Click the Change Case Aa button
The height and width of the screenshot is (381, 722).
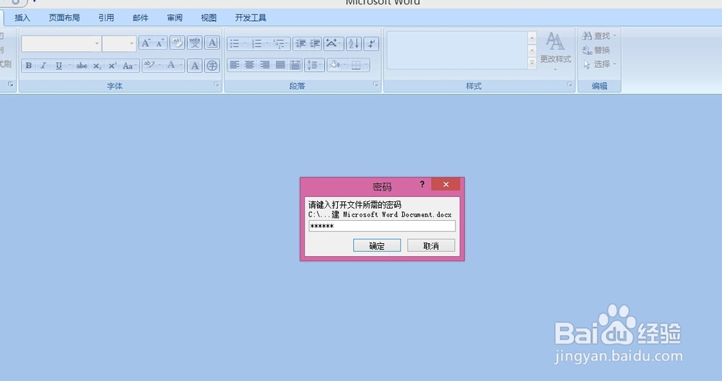pyautogui.click(x=129, y=66)
